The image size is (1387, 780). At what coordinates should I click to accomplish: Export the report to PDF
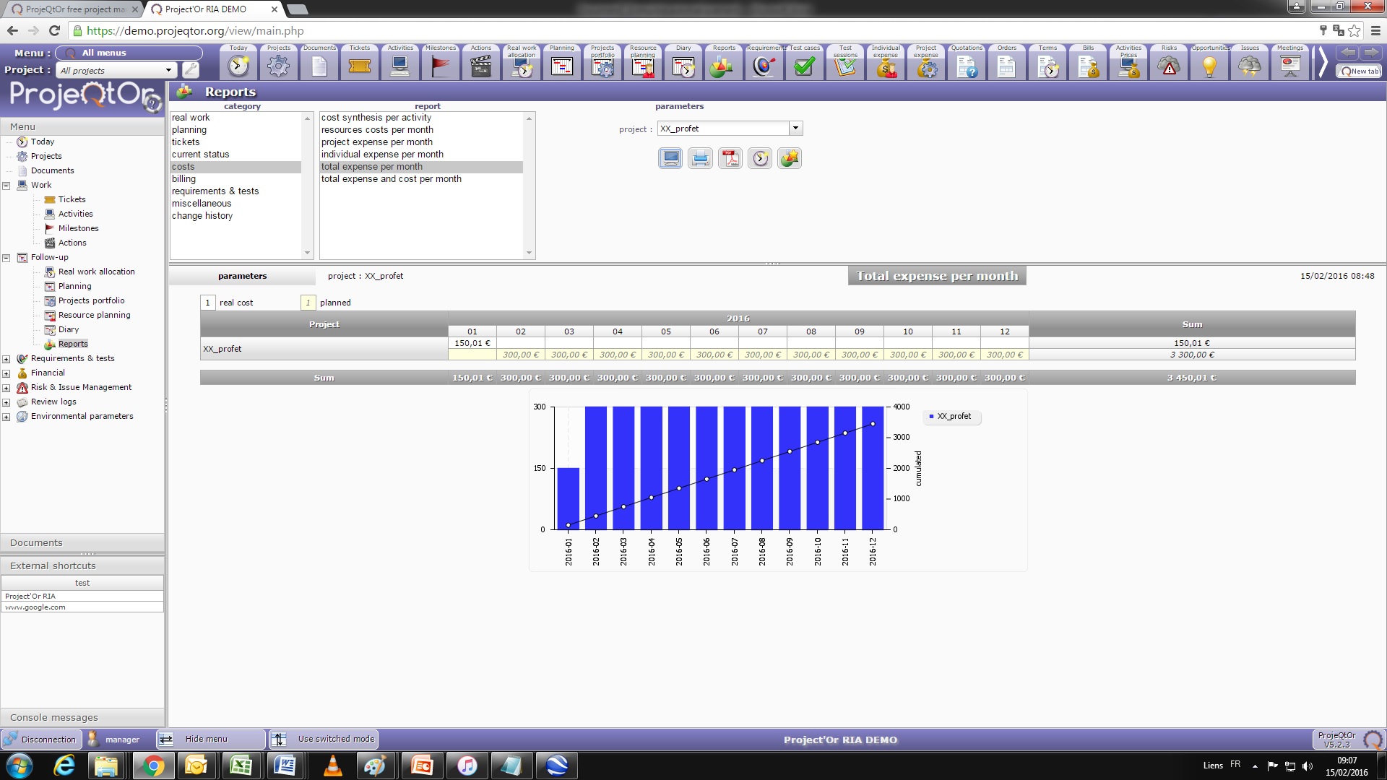730,158
